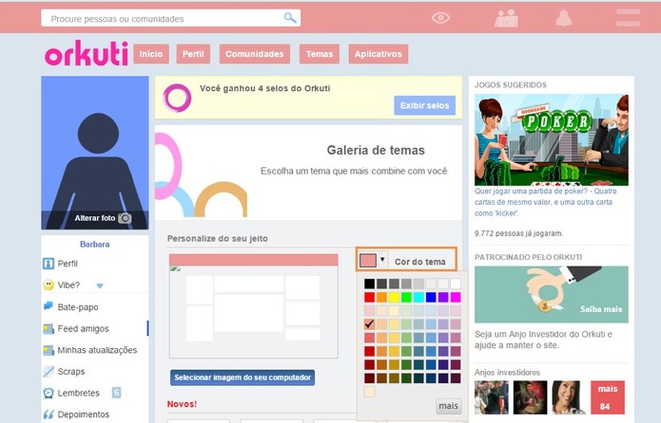Click the theme layout preview thumbnail
661x423 pixels.
pos(254,306)
